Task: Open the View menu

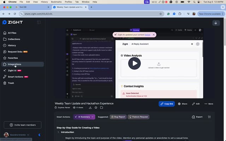Action: click(35, 2)
